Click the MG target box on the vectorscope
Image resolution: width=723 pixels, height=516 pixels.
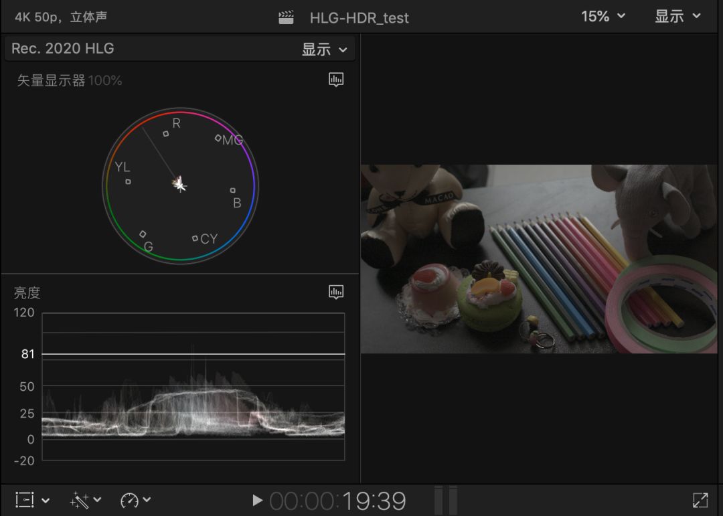click(x=218, y=138)
